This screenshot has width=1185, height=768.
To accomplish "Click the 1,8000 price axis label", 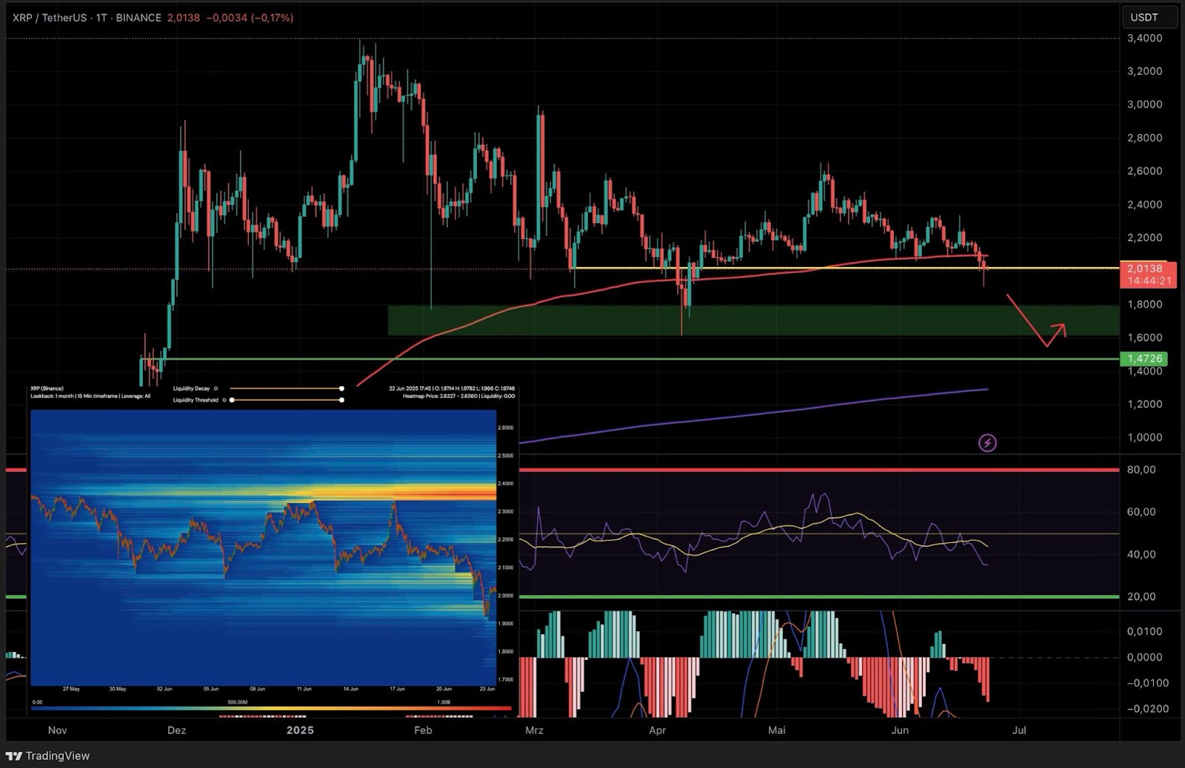I will click(1144, 304).
